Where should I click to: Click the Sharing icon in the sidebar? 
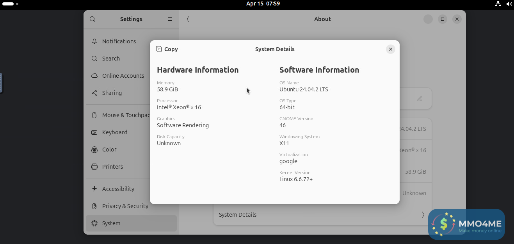point(94,93)
